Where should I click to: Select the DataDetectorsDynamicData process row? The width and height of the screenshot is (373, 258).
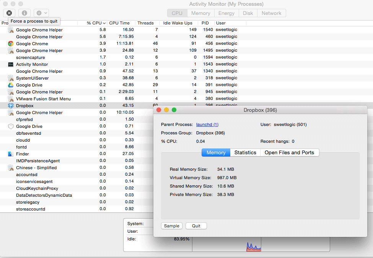point(77,195)
